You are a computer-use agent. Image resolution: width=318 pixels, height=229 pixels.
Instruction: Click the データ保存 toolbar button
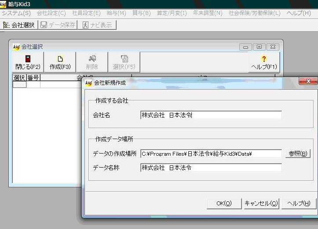pyautogui.click(x=58, y=25)
